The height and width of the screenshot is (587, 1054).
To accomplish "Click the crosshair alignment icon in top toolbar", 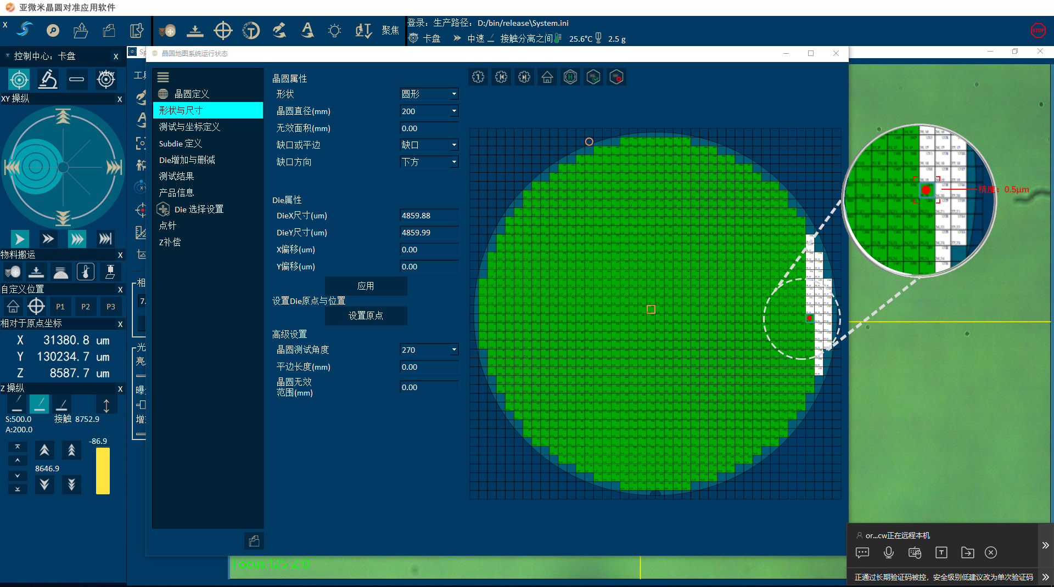I will coord(223,31).
